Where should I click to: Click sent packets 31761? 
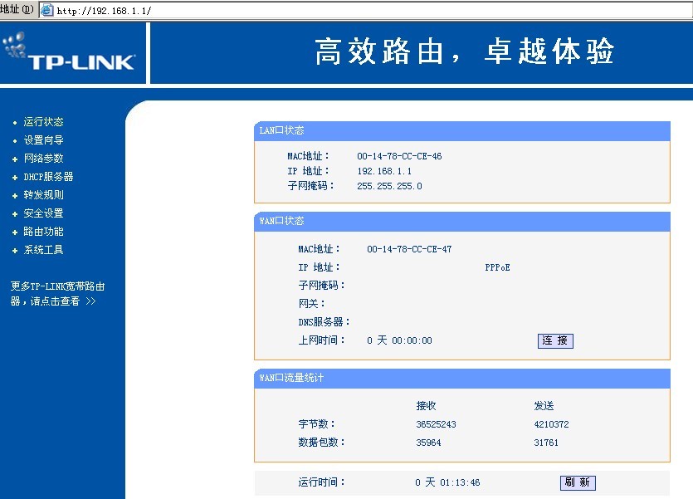coord(546,443)
